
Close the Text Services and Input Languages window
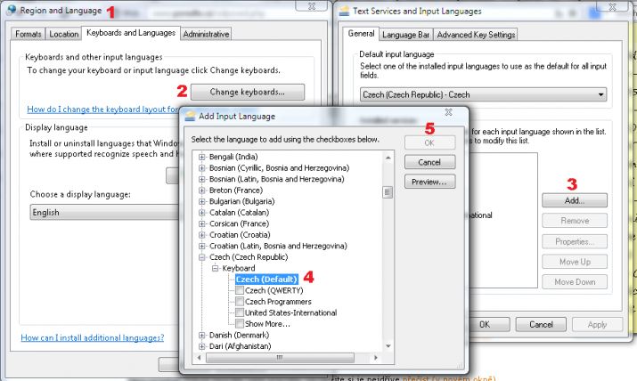tap(612, 7)
